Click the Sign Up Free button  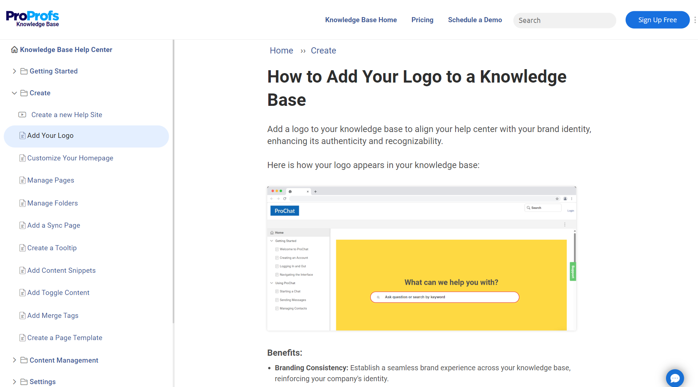tap(657, 20)
